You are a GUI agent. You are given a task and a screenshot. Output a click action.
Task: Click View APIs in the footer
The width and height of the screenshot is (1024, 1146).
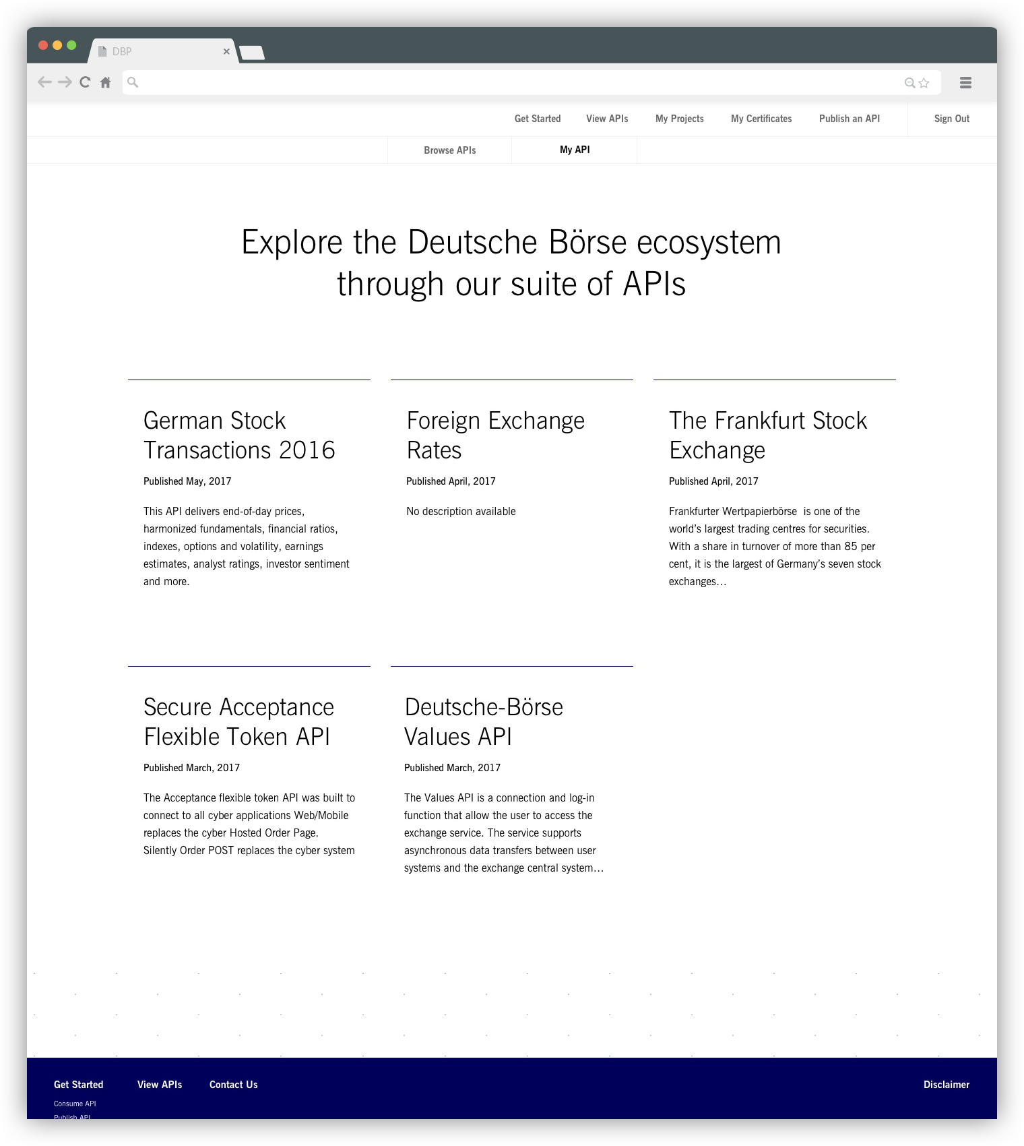(160, 1085)
